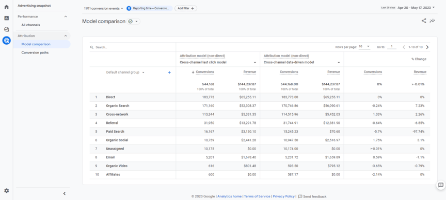
Task: Share this report
Action: tap(424, 21)
